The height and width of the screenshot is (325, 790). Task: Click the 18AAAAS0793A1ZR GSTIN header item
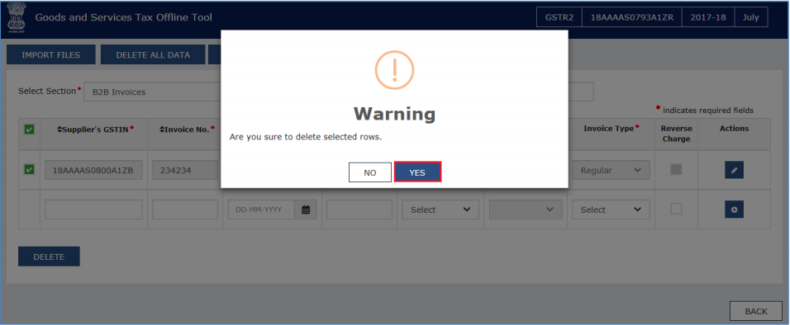point(631,17)
